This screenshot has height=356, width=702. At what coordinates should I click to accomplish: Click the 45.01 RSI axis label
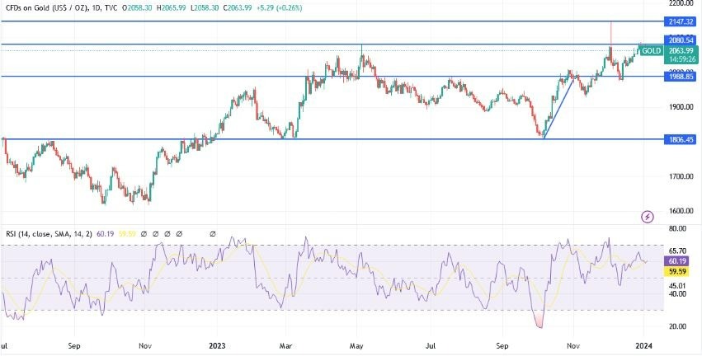pos(677,286)
